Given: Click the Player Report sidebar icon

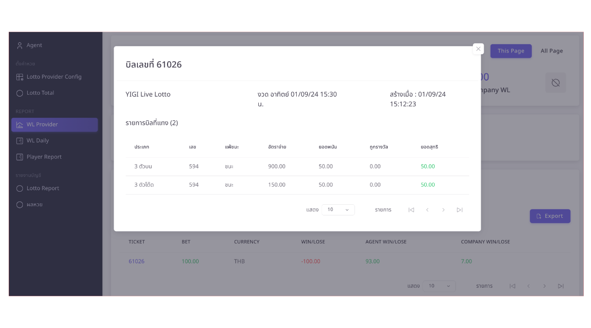Looking at the screenshot, I should [x=20, y=157].
